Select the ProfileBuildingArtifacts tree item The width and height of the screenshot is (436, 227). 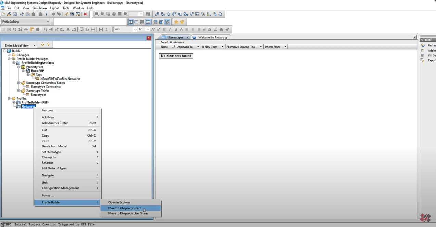(38, 63)
